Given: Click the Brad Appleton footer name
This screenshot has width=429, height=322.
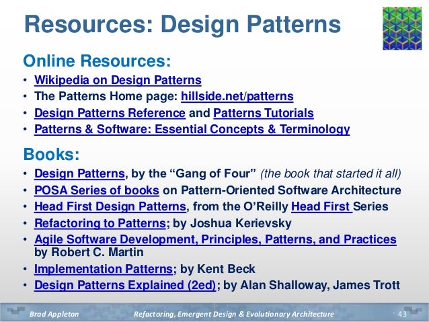Looking at the screenshot, I should click(54, 314).
